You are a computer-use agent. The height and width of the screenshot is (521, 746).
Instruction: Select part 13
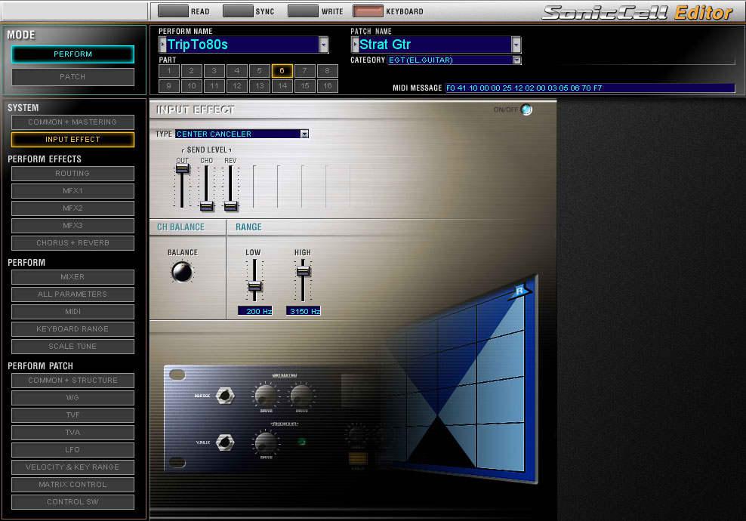(x=259, y=86)
